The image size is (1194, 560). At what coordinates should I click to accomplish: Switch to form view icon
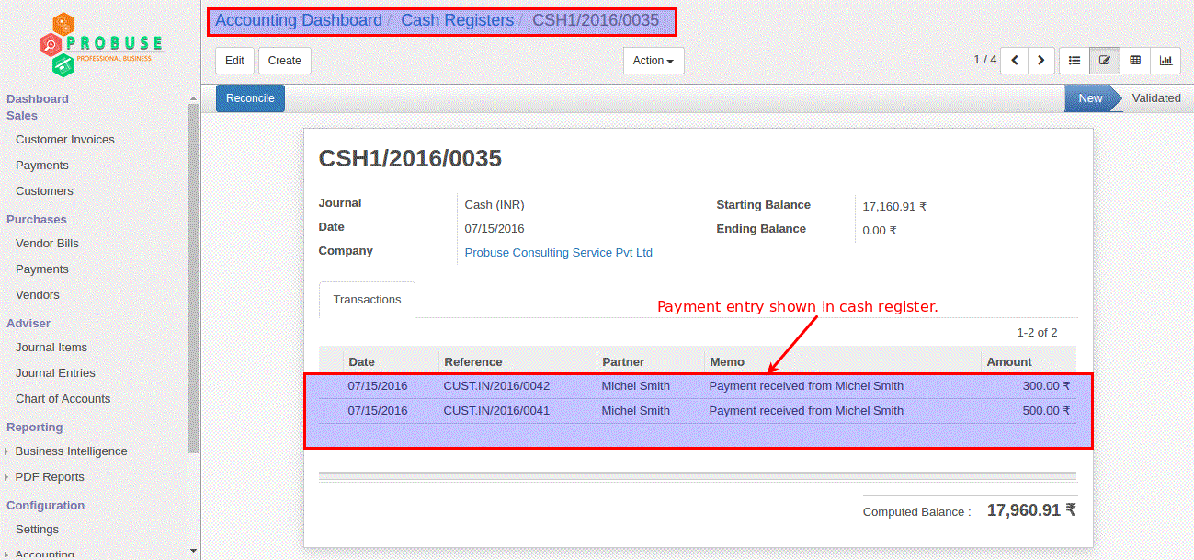pos(1105,61)
